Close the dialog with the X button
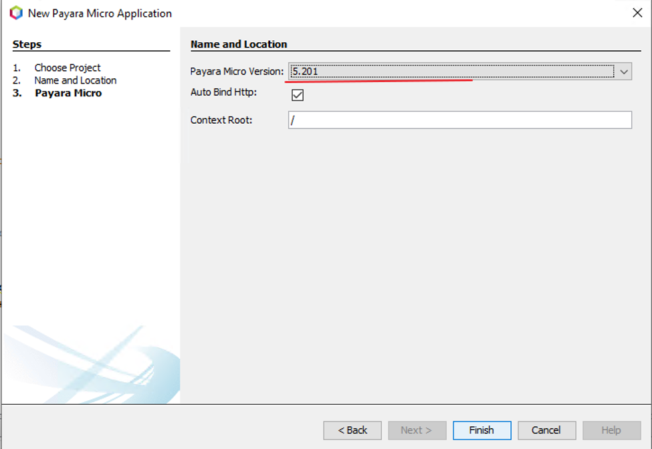The image size is (652, 449). (x=637, y=13)
